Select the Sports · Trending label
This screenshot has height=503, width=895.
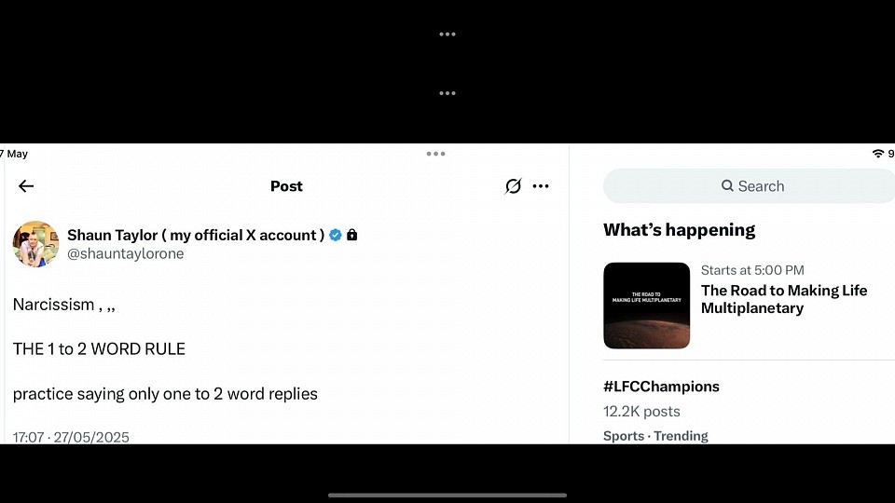[655, 436]
